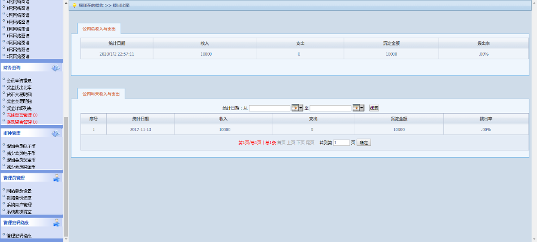The height and width of the screenshot is (242, 537).
Task: Open 奖金详细列表 in the sidebar
Action: point(19,108)
